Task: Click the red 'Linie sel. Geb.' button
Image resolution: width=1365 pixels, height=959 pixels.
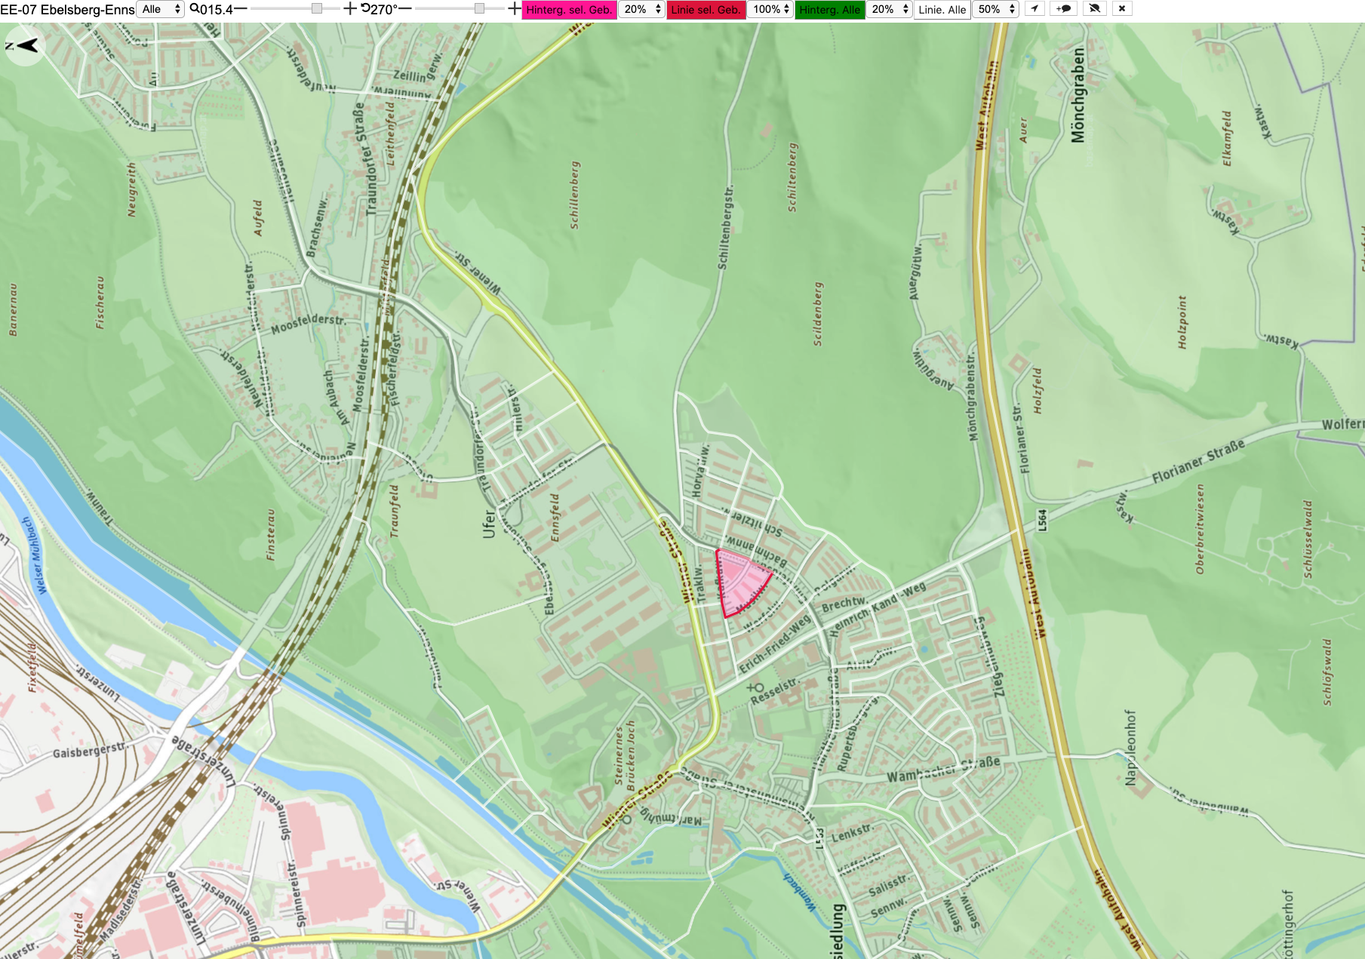Action: [x=706, y=9]
